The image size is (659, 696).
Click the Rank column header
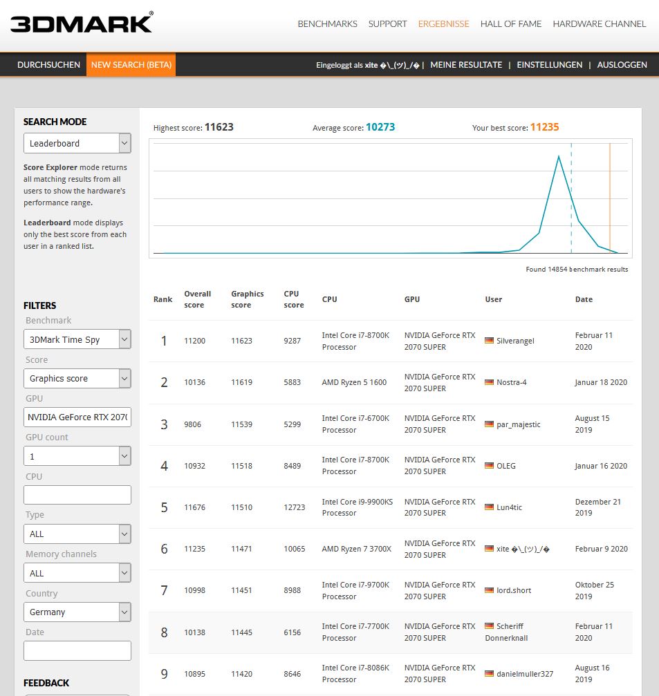pyautogui.click(x=163, y=299)
